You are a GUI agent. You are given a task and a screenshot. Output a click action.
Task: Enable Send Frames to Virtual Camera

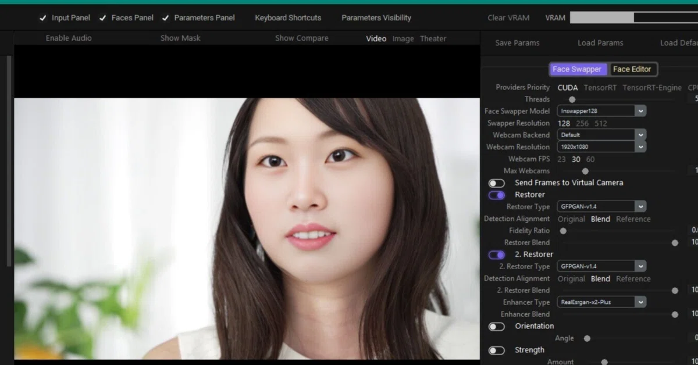click(x=497, y=183)
